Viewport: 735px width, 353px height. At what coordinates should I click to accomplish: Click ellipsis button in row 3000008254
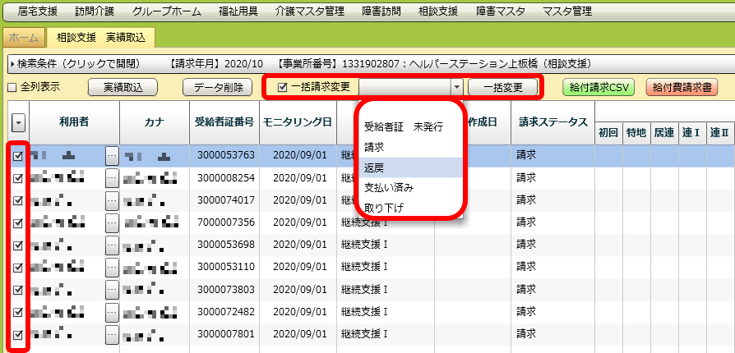pos(112,177)
